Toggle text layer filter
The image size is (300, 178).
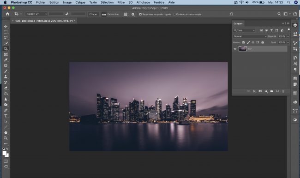point(271,30)
